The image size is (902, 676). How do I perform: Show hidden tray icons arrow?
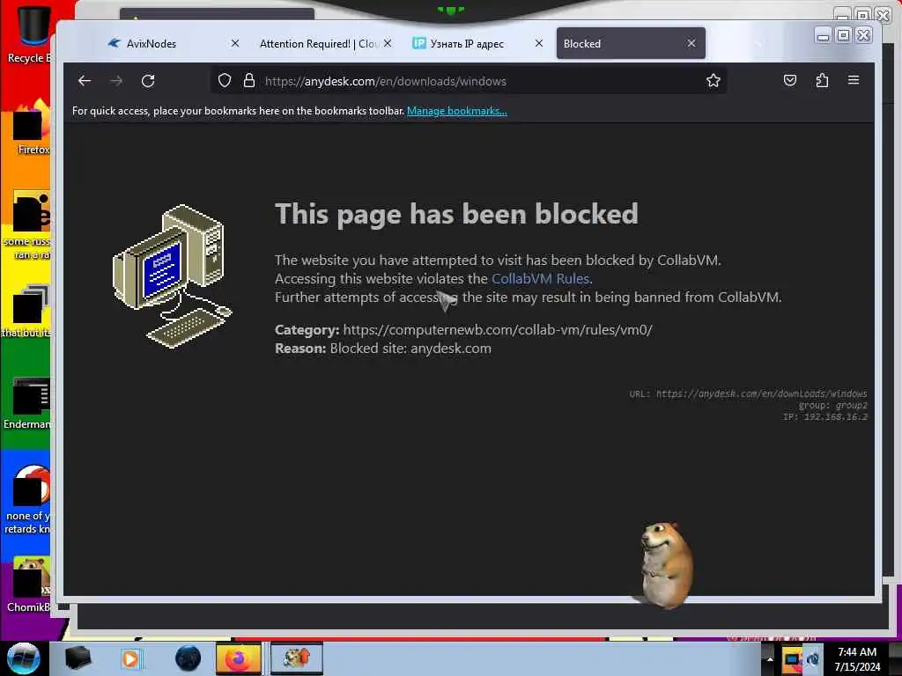coord(770,659)
